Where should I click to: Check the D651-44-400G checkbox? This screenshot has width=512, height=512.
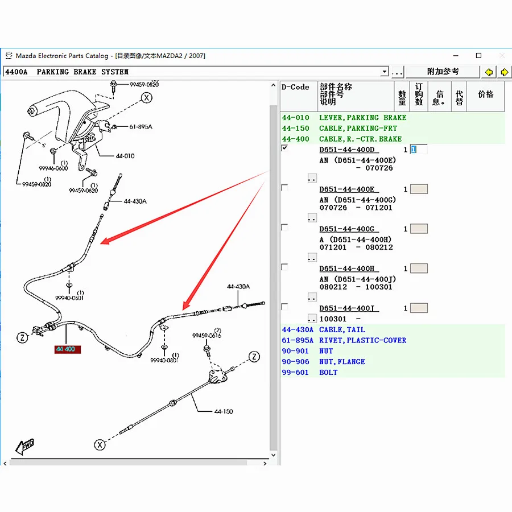(284, 227)
